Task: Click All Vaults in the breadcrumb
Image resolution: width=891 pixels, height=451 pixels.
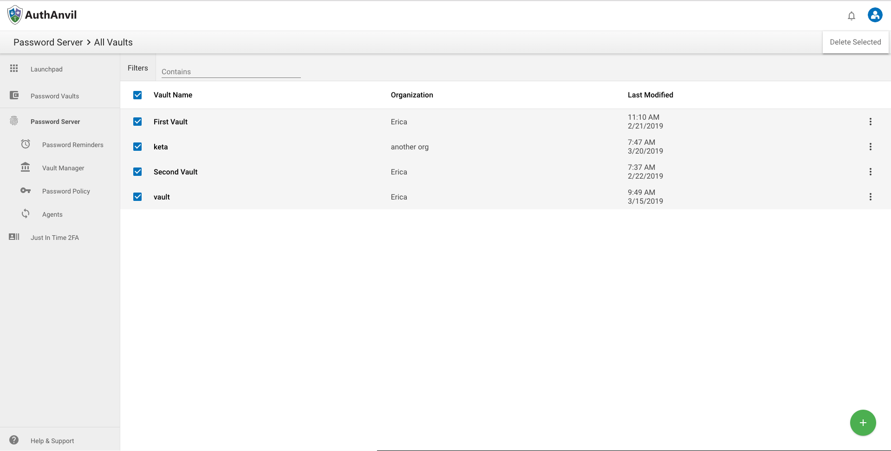Action: tap(113, 42)
